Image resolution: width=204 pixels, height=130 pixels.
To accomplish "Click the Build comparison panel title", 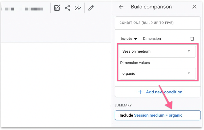I will pos(151,7).
